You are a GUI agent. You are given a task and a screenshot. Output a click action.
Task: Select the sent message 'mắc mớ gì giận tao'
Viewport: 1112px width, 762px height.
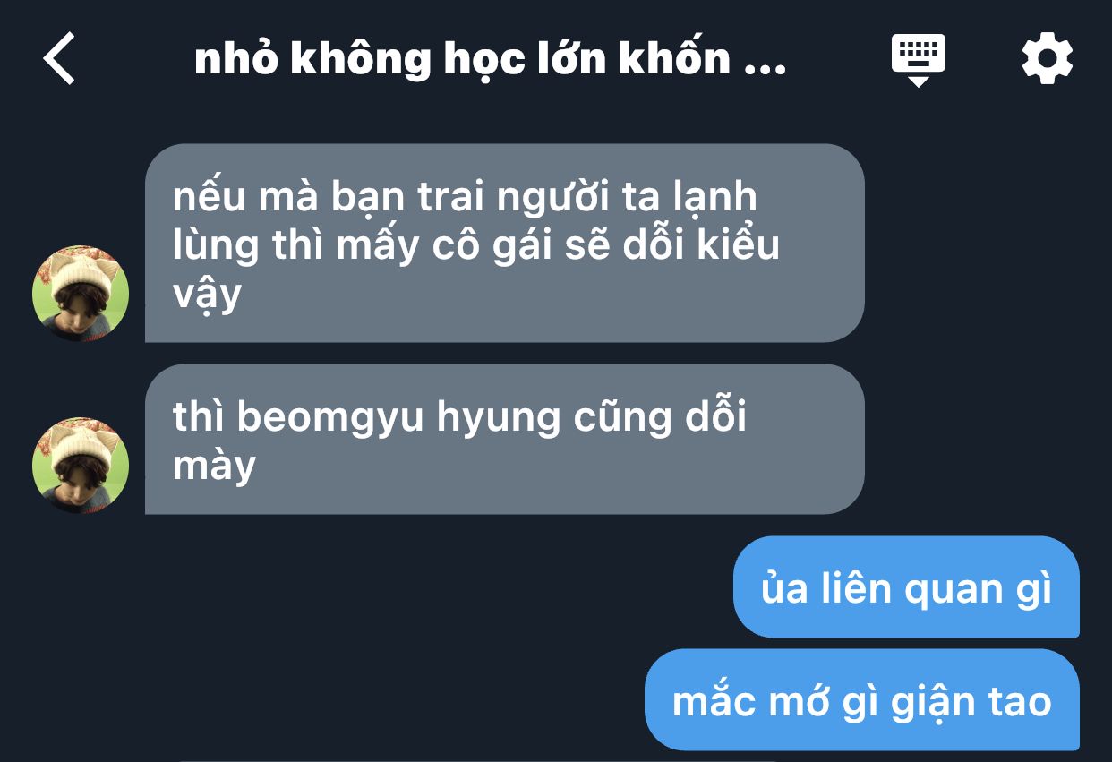(862, 700)
